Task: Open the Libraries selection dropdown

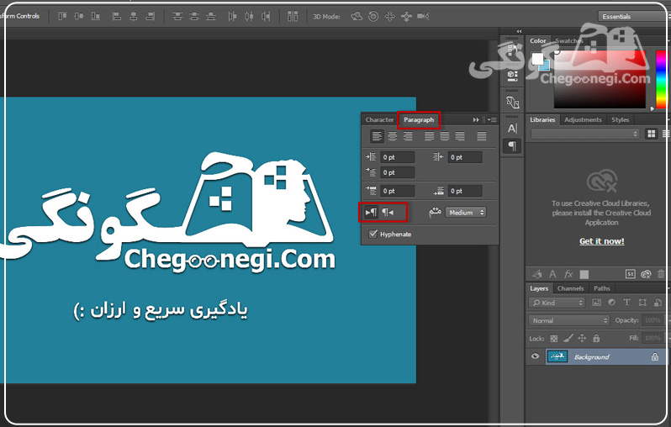Action: [585, 134]
